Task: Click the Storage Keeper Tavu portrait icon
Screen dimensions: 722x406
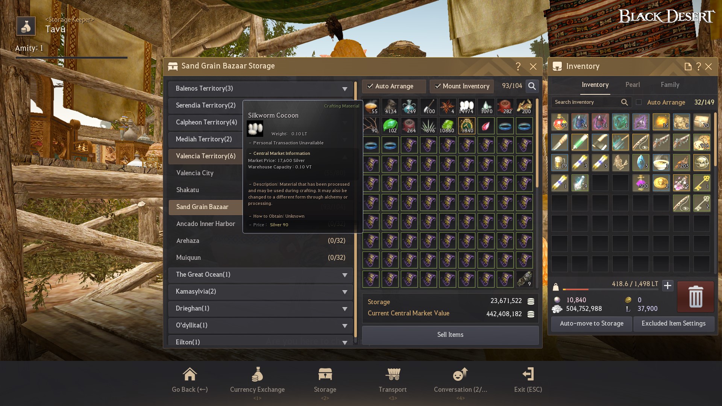Action: pyautogui.click(x=26, y=26)
